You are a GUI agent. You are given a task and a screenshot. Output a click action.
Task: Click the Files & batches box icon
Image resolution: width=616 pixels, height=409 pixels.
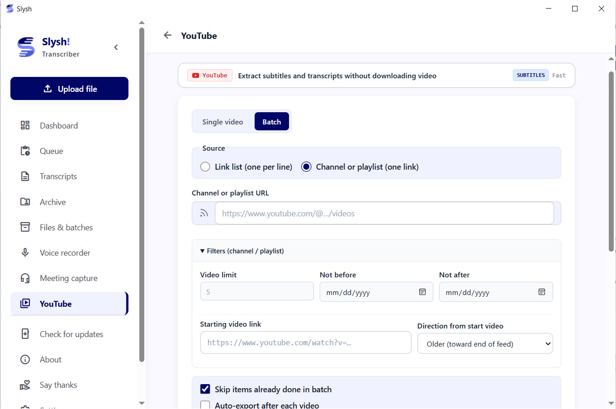[25, 227]
